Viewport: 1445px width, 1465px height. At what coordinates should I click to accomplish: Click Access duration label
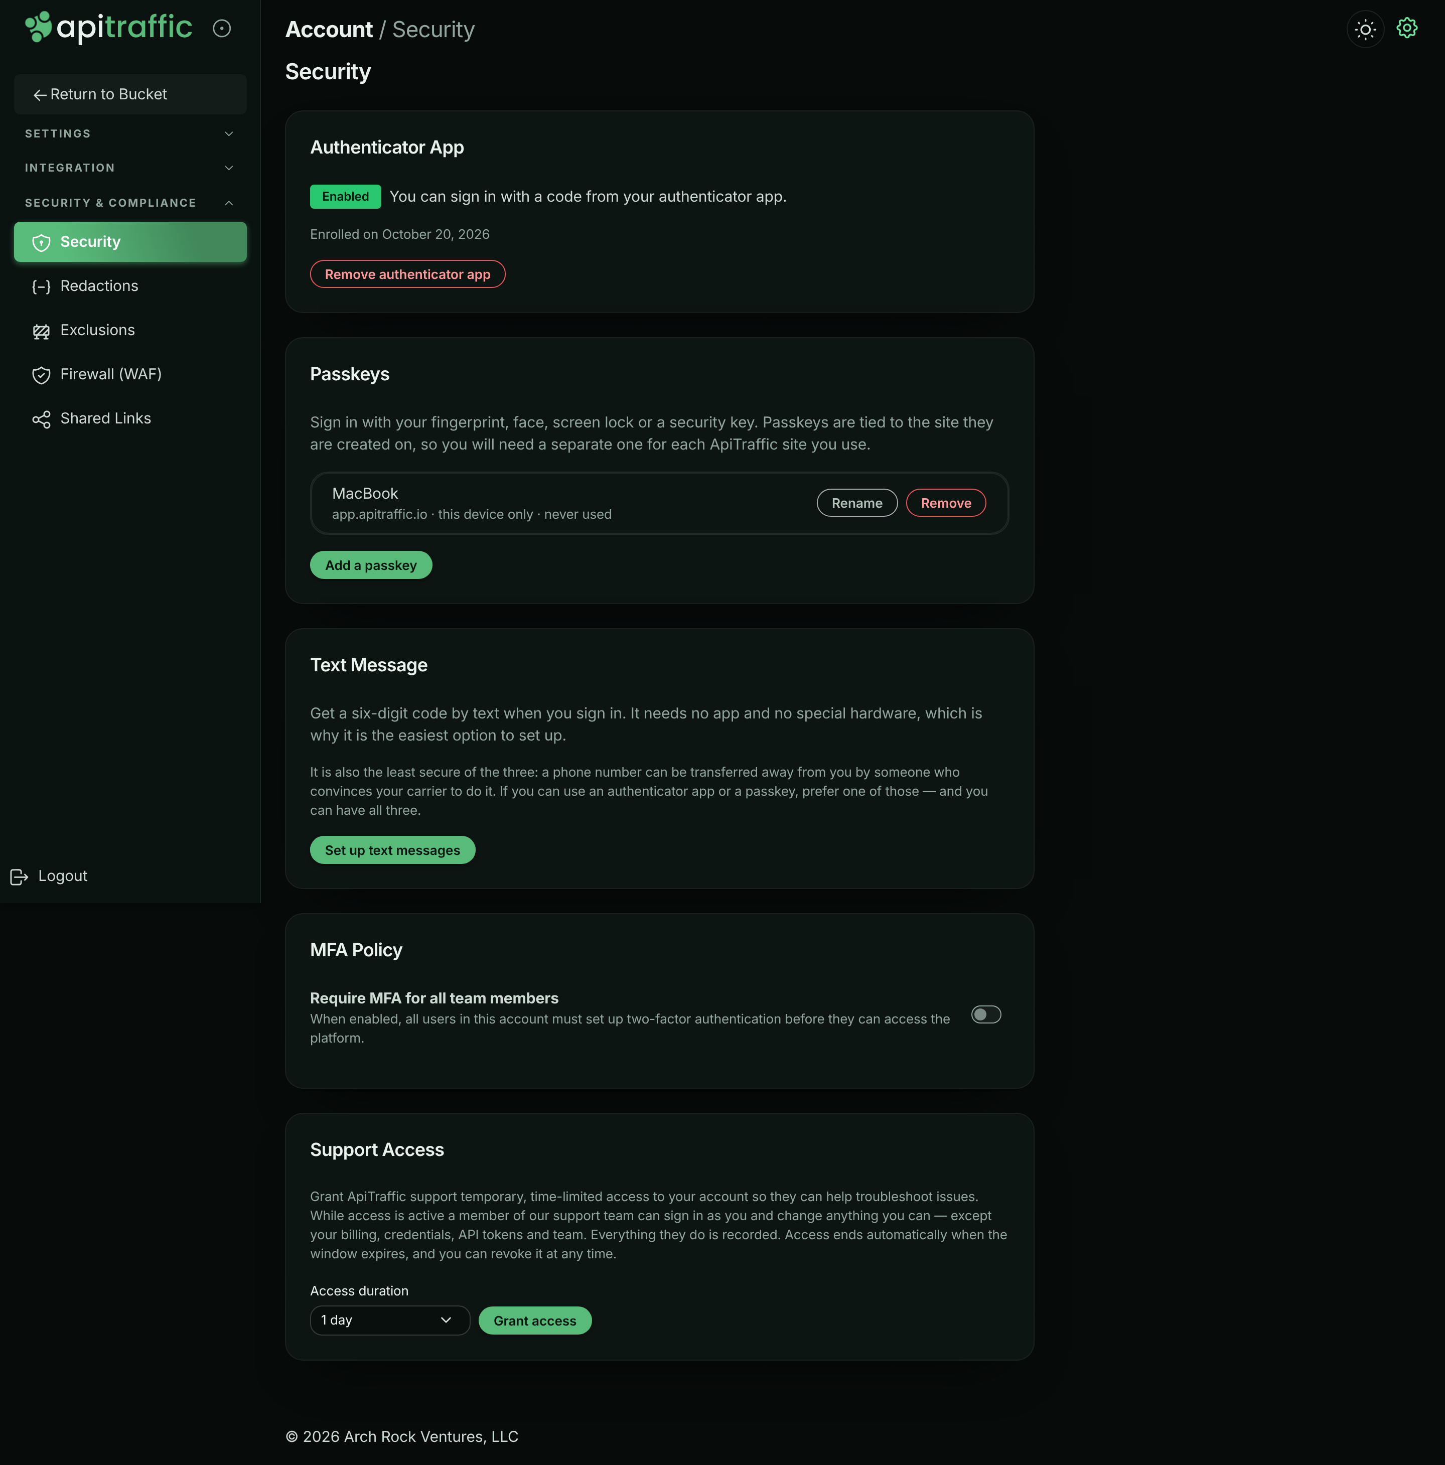359,1290
